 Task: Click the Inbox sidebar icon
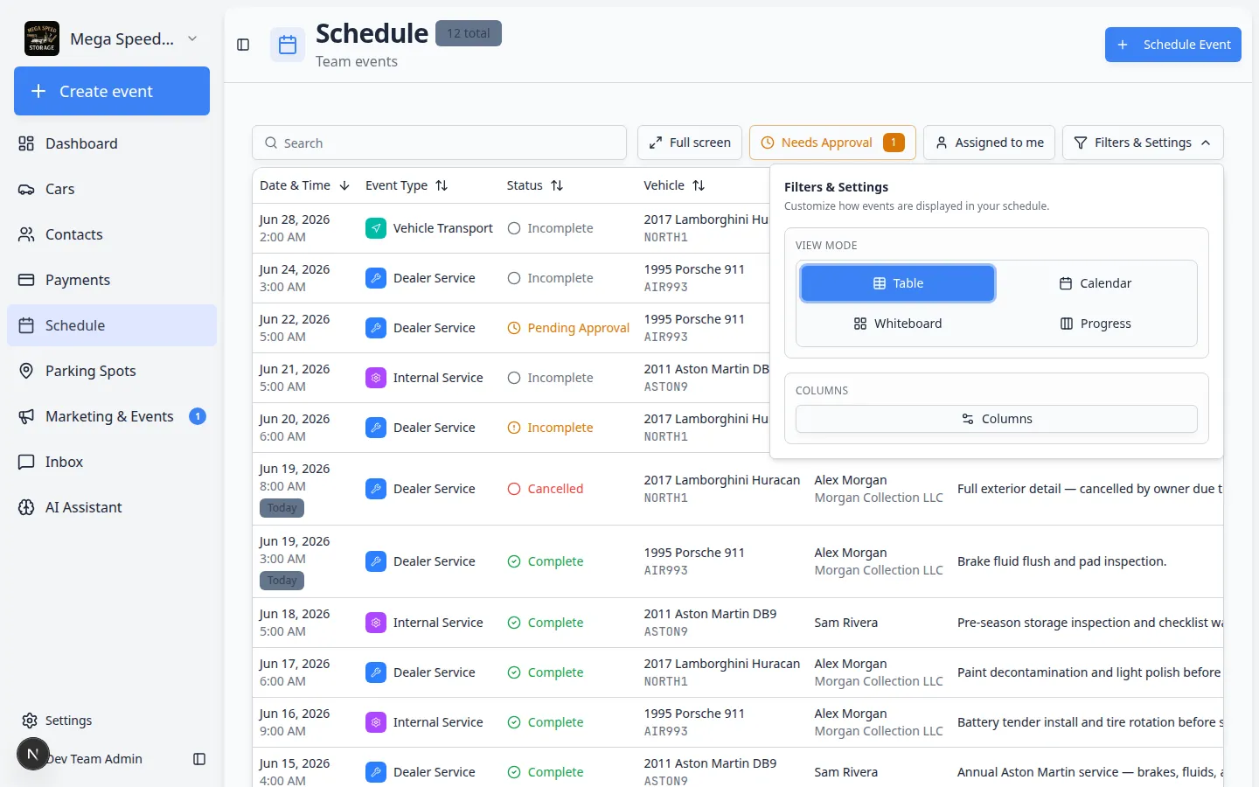(27, 462)
